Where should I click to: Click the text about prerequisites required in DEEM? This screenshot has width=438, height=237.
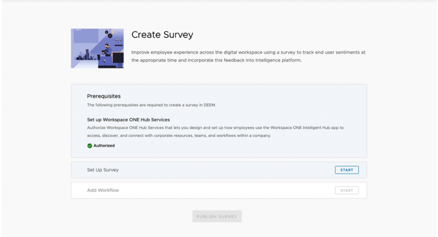coord(151,105)
